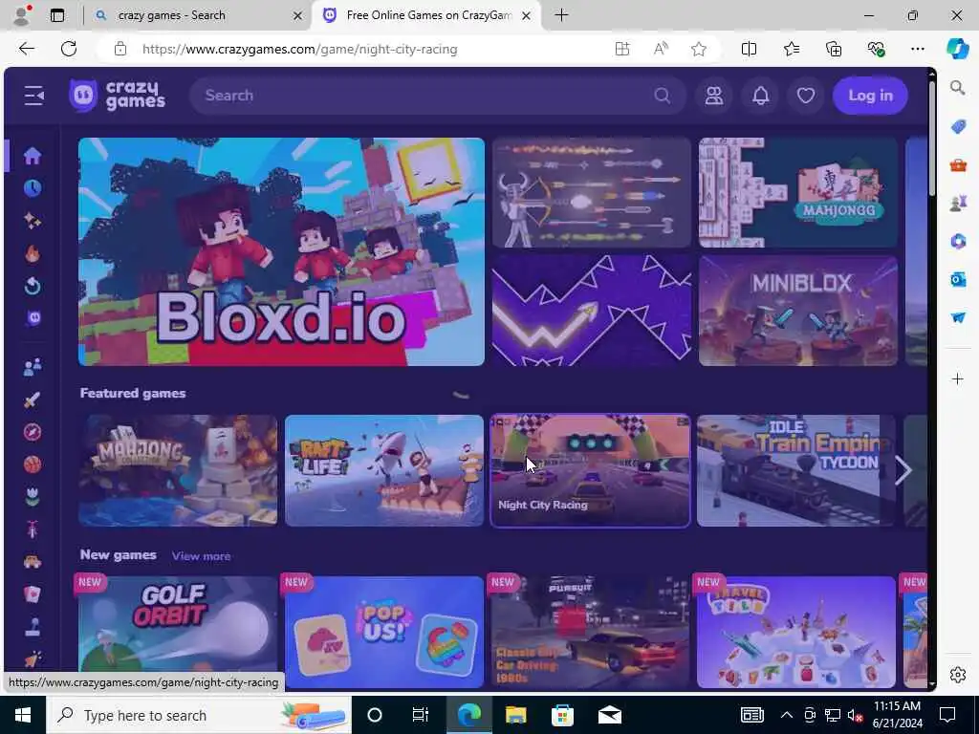Click the magnifier icon in search bar

662,96
